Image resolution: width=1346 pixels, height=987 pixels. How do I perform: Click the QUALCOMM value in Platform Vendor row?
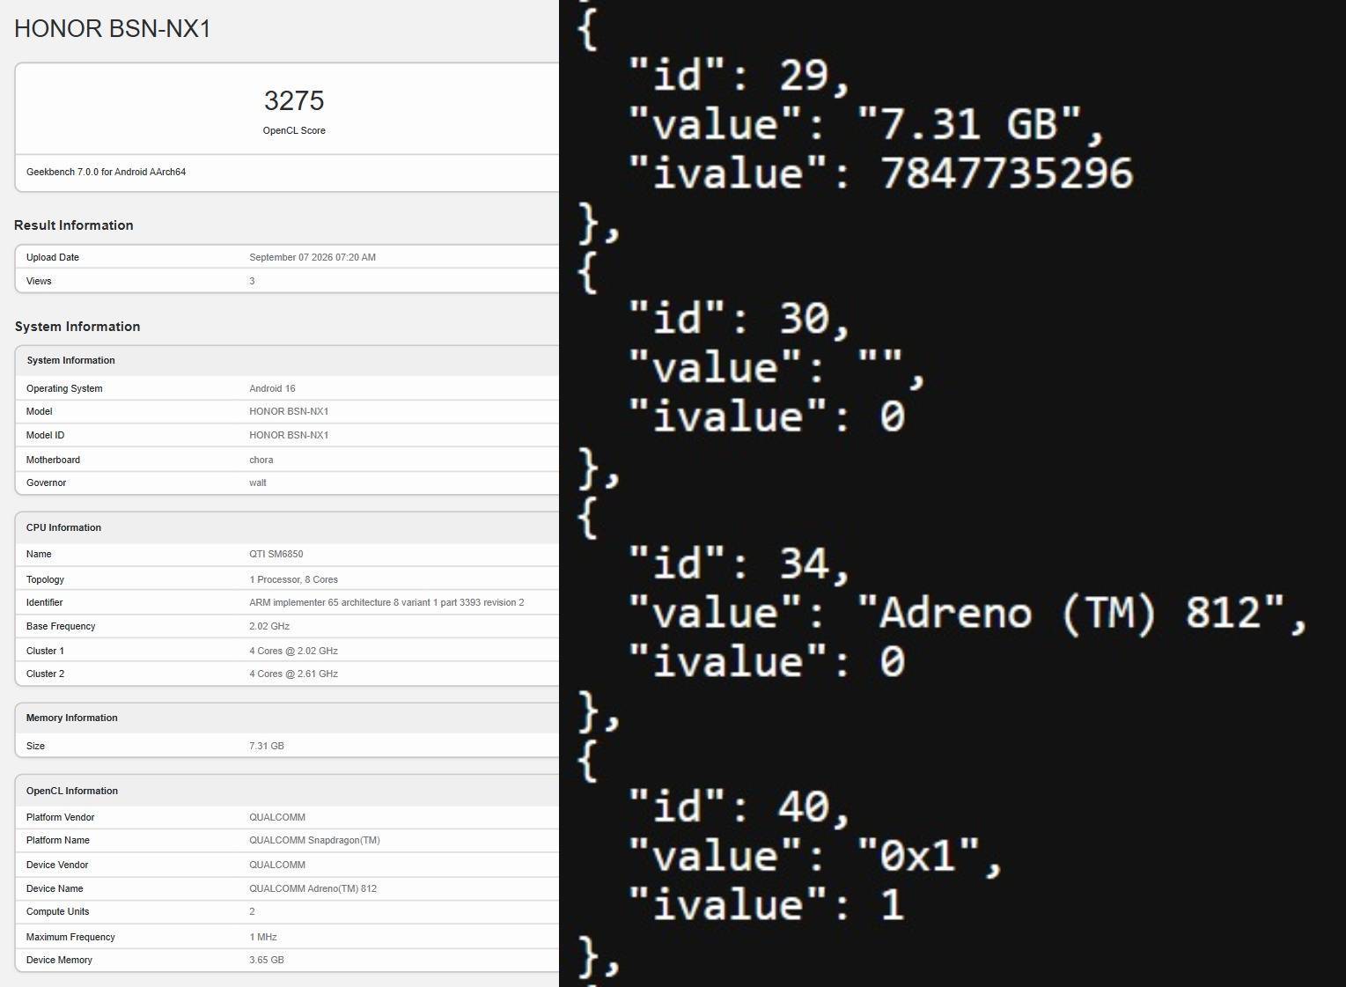pos(277,817)
